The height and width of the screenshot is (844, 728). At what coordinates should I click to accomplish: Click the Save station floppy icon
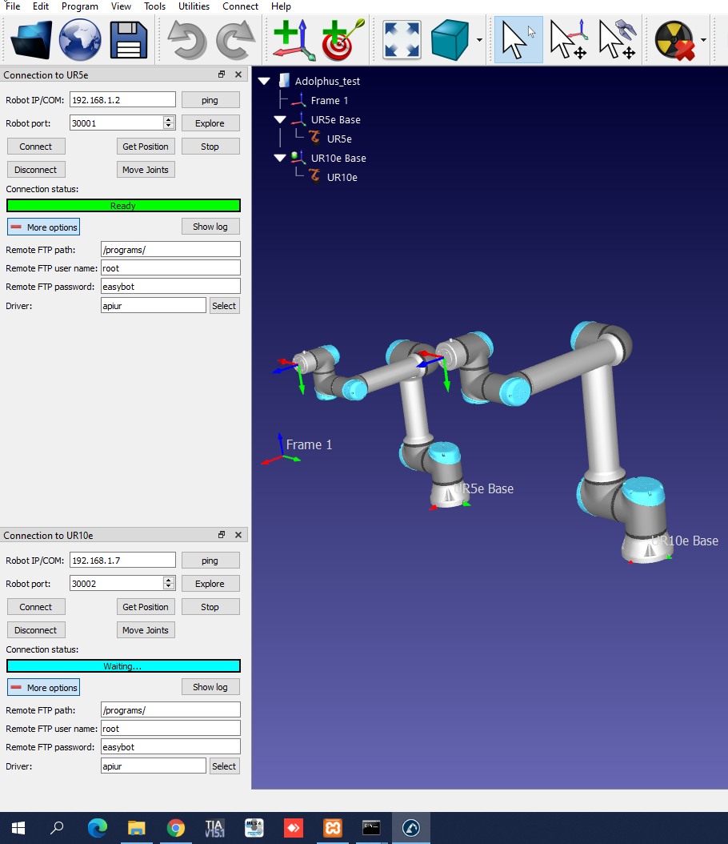(128, 39)
